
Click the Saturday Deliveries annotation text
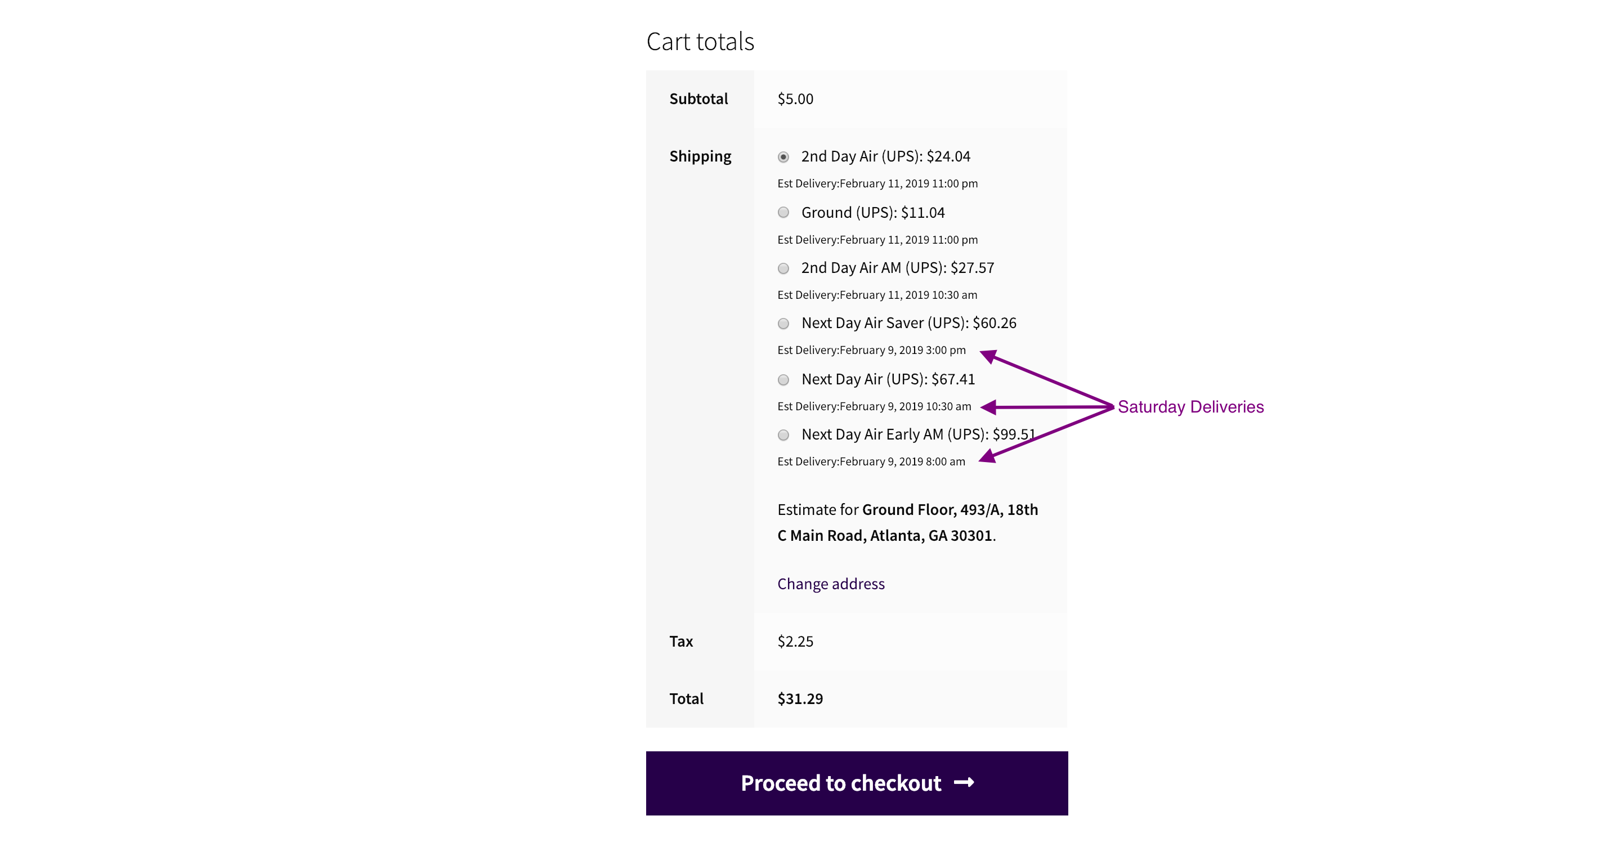(x=1190, y=407)
